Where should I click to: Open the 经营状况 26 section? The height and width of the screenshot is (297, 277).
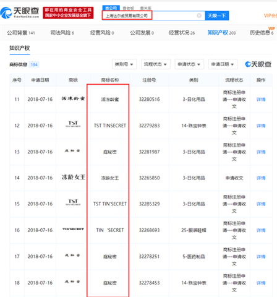pyautogui.click(x=182, y=33)
